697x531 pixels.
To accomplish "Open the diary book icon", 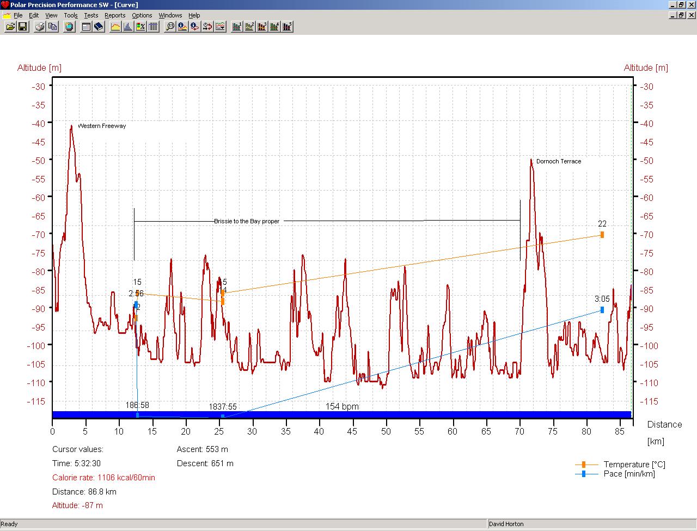I will pyautogui.click(x=99, y=27).
